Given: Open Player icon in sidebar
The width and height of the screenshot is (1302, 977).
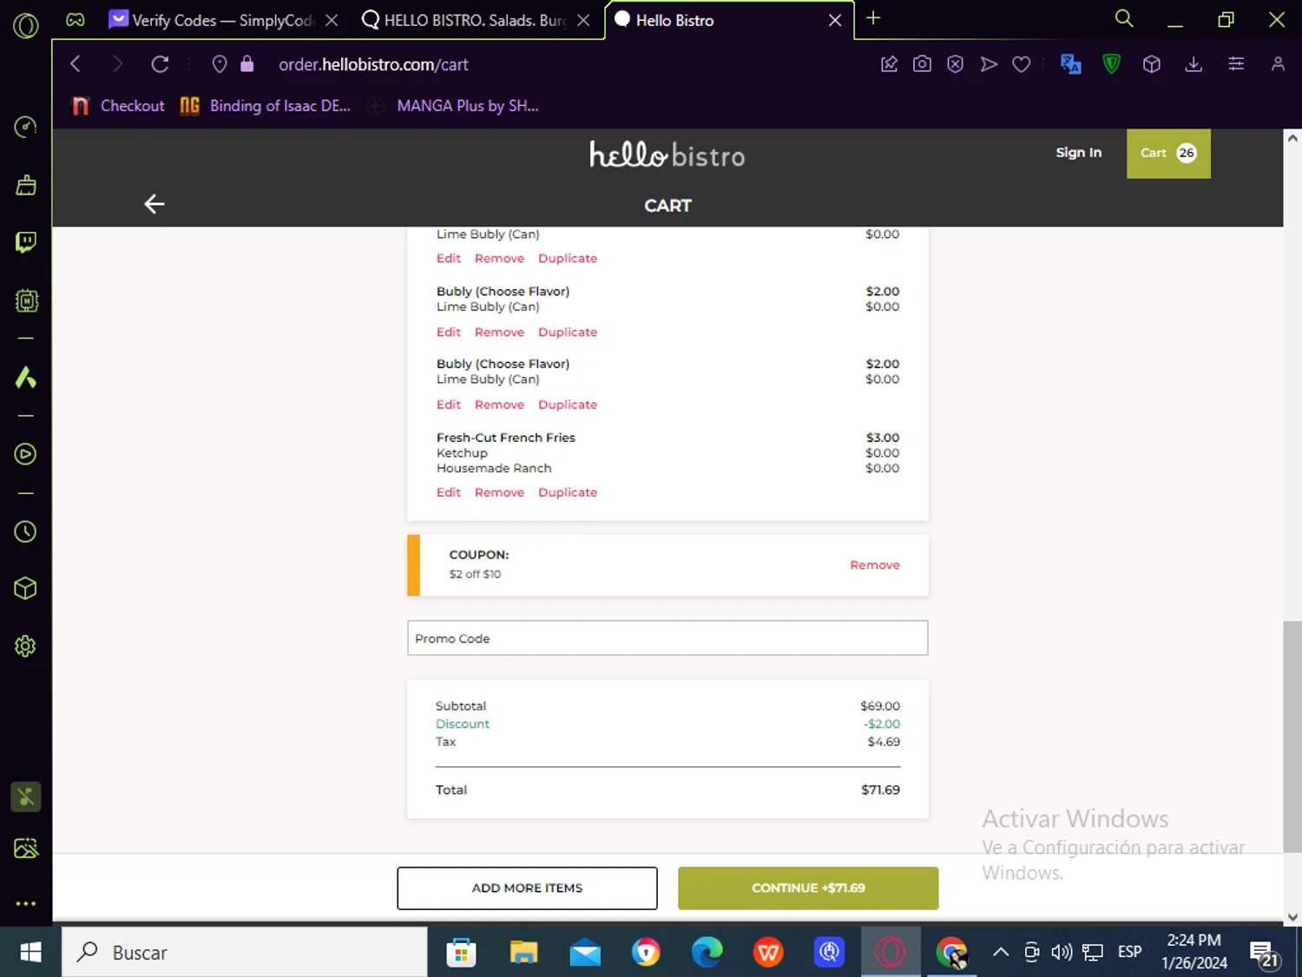Looking at the screenshot, I should click(x=26, y=454).
